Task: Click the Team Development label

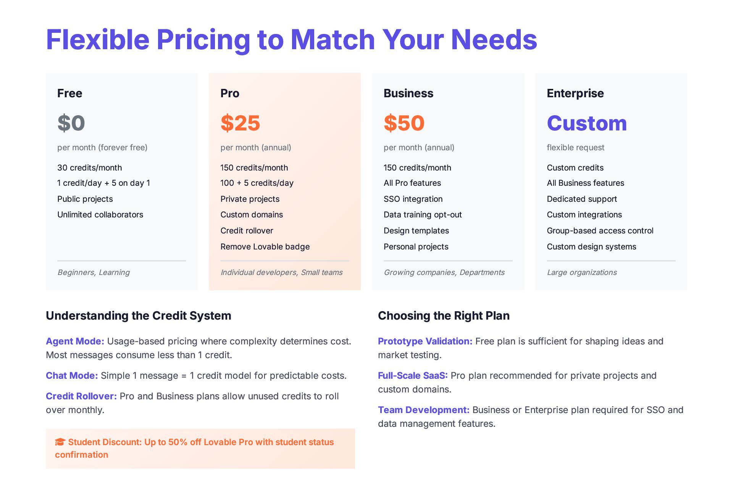Action: pos(423,410)
